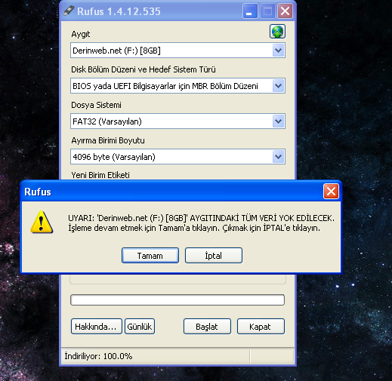Click the yellow warning triangle icon

42,223
